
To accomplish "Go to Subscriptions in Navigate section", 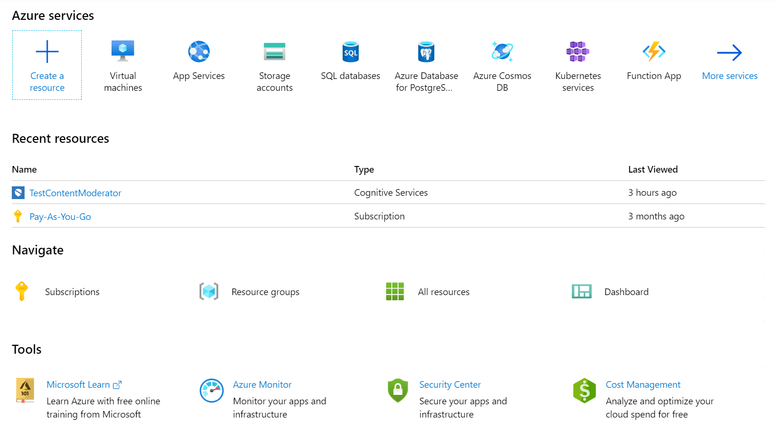I will click(72, 292).
